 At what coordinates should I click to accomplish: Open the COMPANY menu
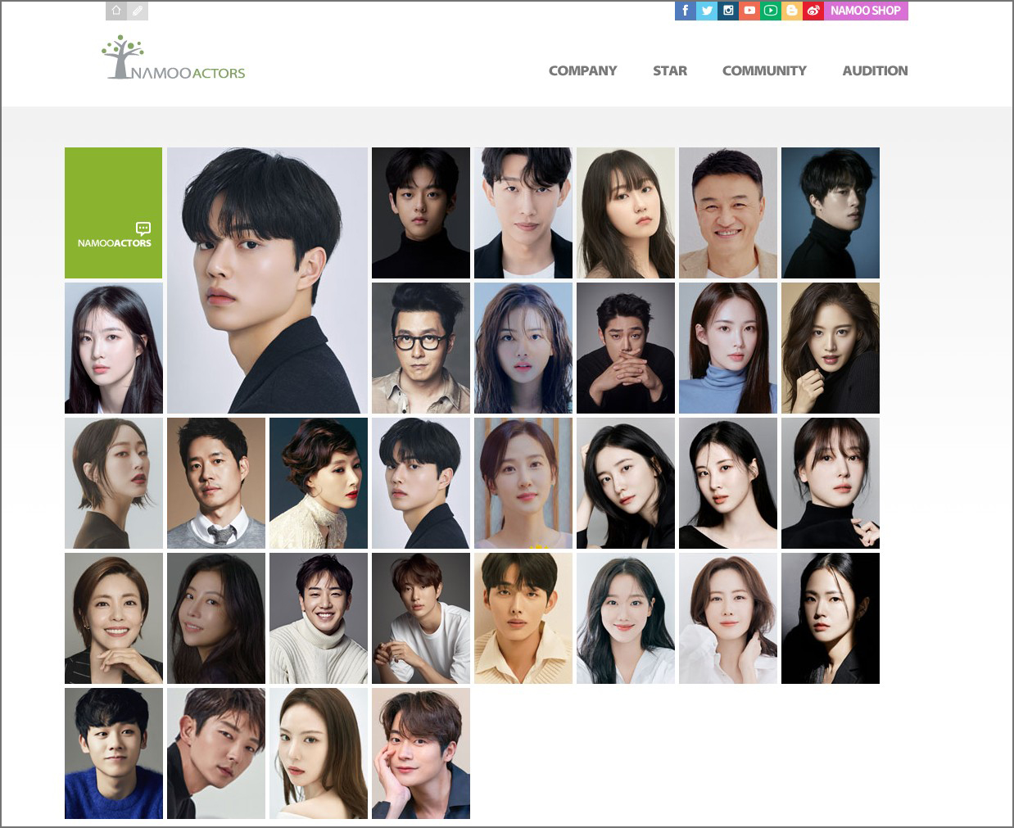[x=582, y=70]
